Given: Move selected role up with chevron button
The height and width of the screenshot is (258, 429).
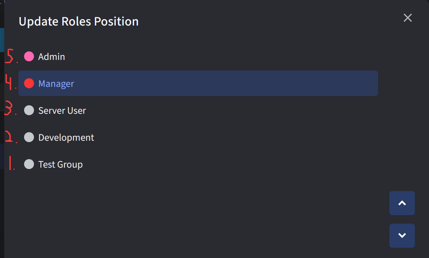Looking at the screenshot, I should click(402, 203).
